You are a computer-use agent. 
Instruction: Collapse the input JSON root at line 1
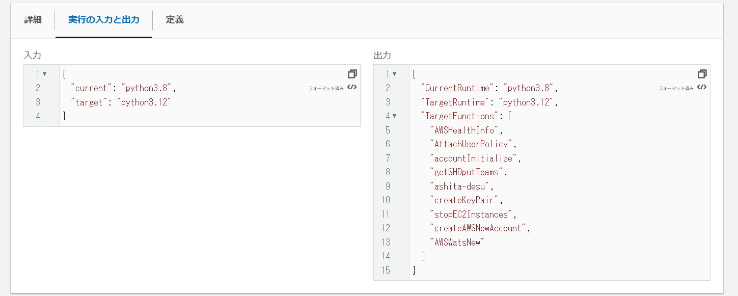(45, 74)
